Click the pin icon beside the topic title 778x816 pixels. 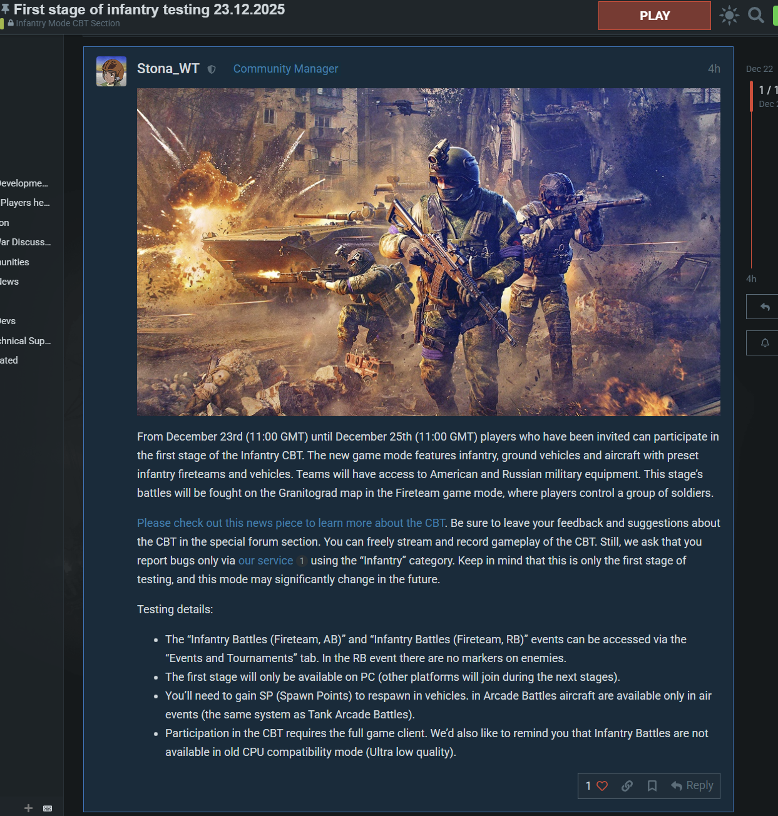pyautogui.click(x=5, y=9)
